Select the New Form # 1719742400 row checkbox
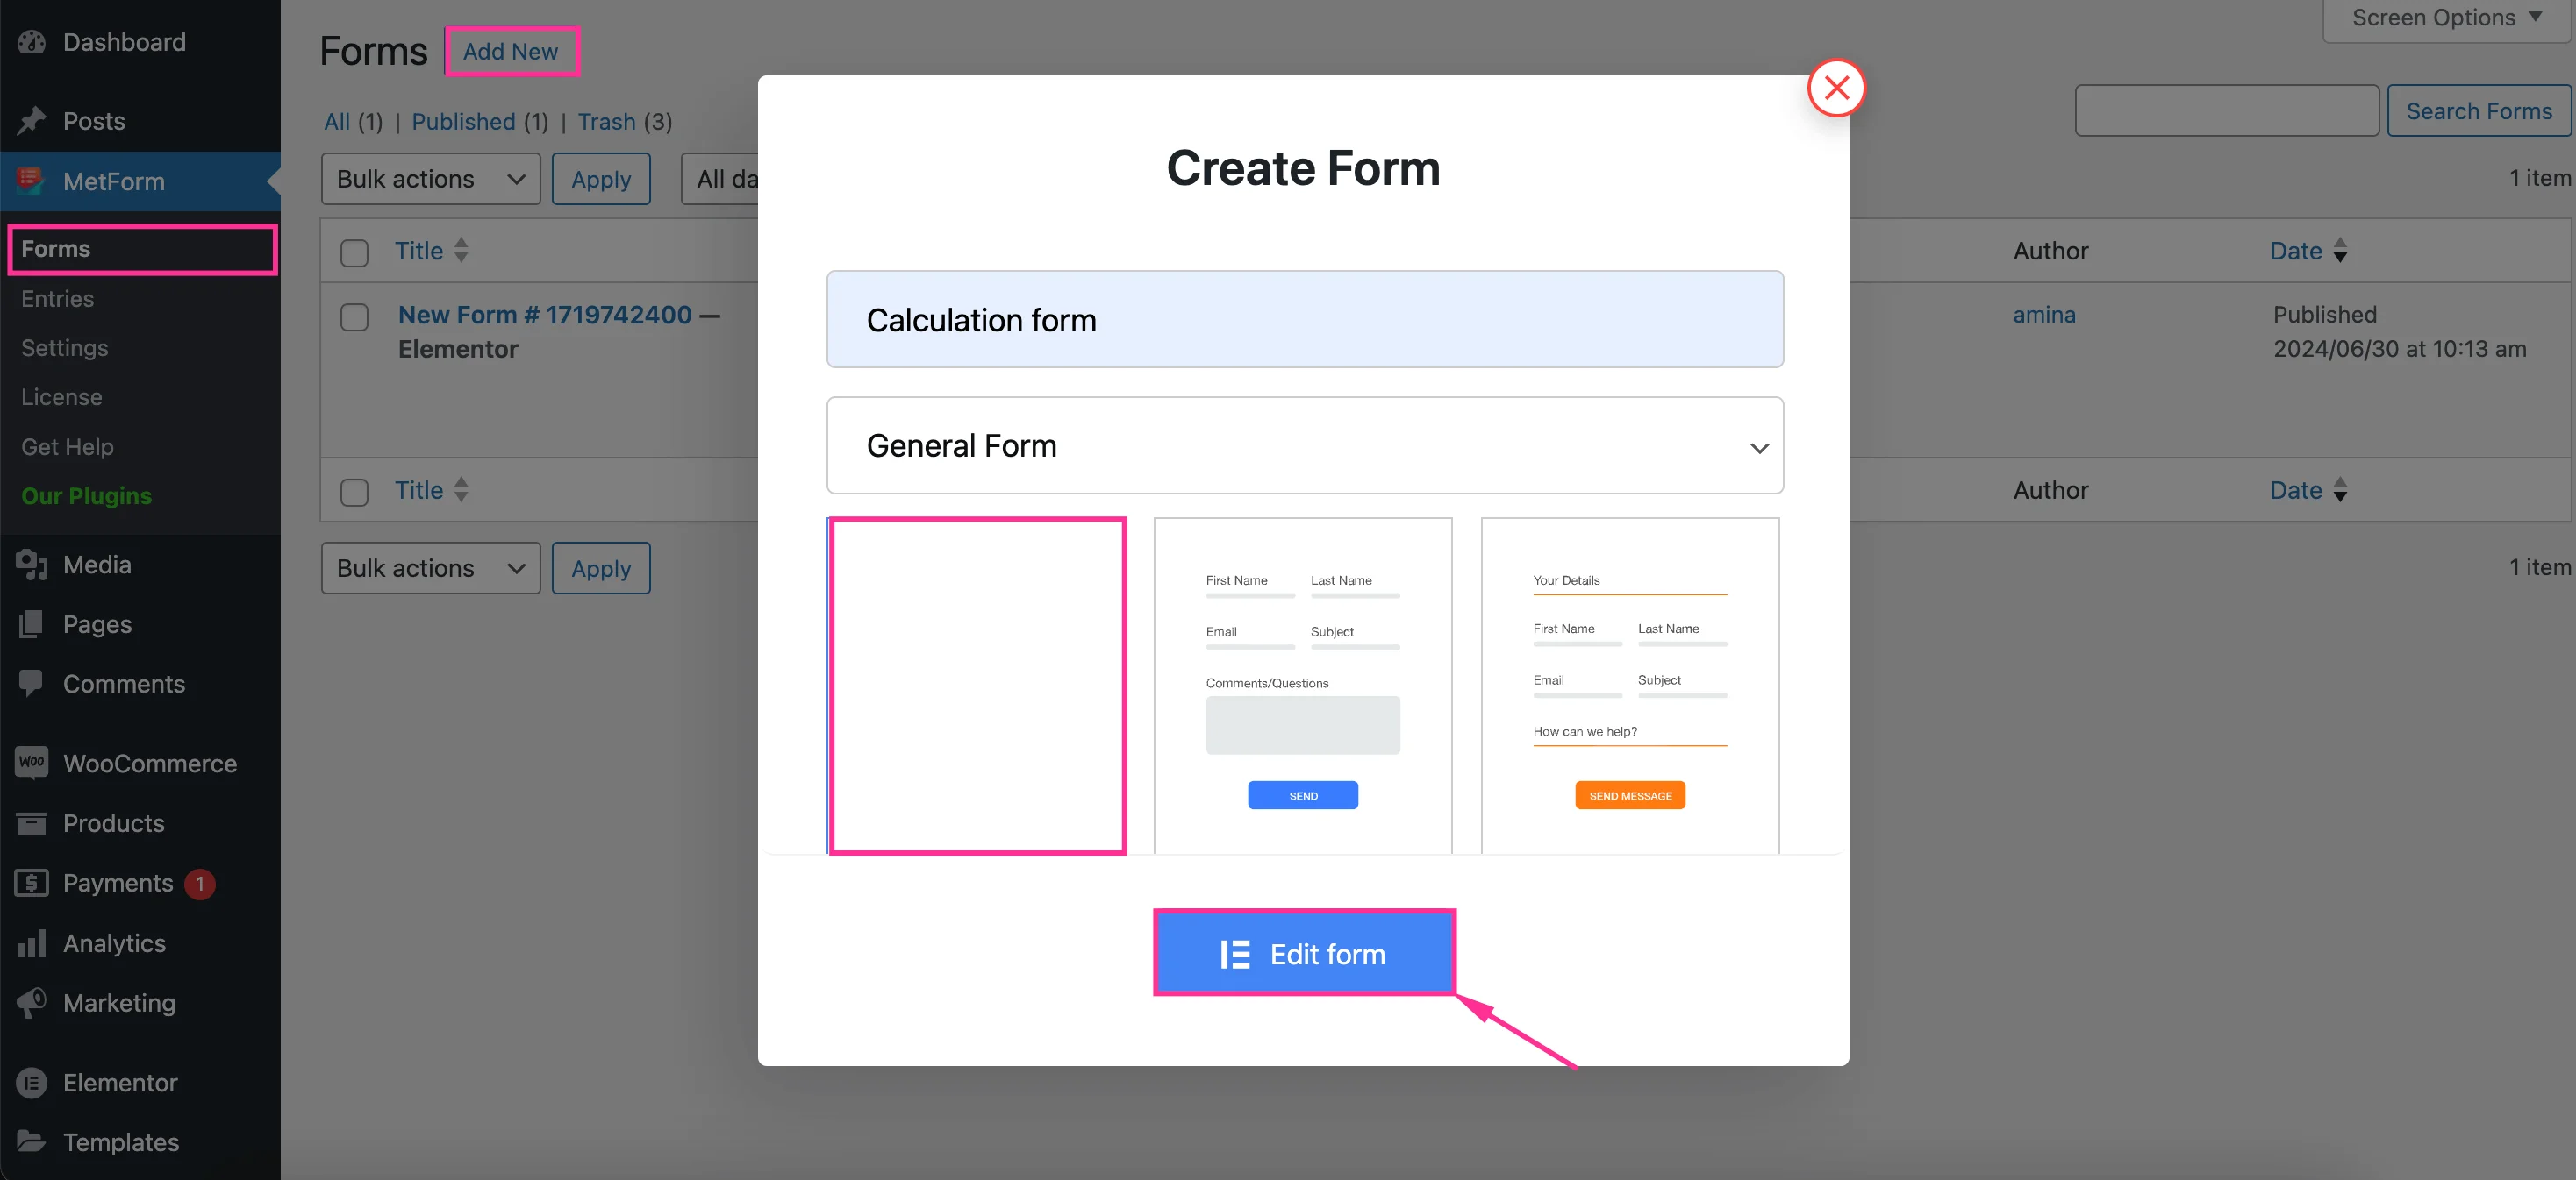This screenshot has height=1180, width=2576. [354, 317]
